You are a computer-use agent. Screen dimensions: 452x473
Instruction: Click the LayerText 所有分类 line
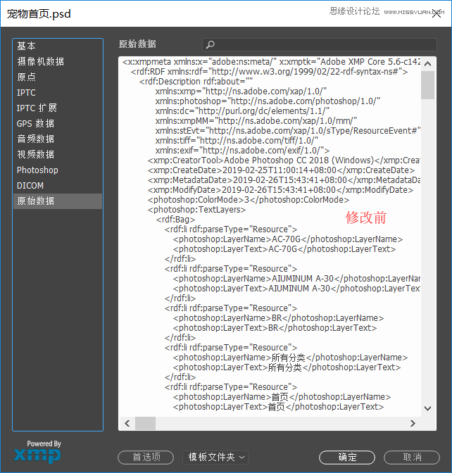point(287,367)
